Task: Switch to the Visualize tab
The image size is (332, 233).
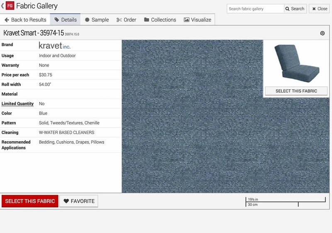Action: click(x=198, y=19)
